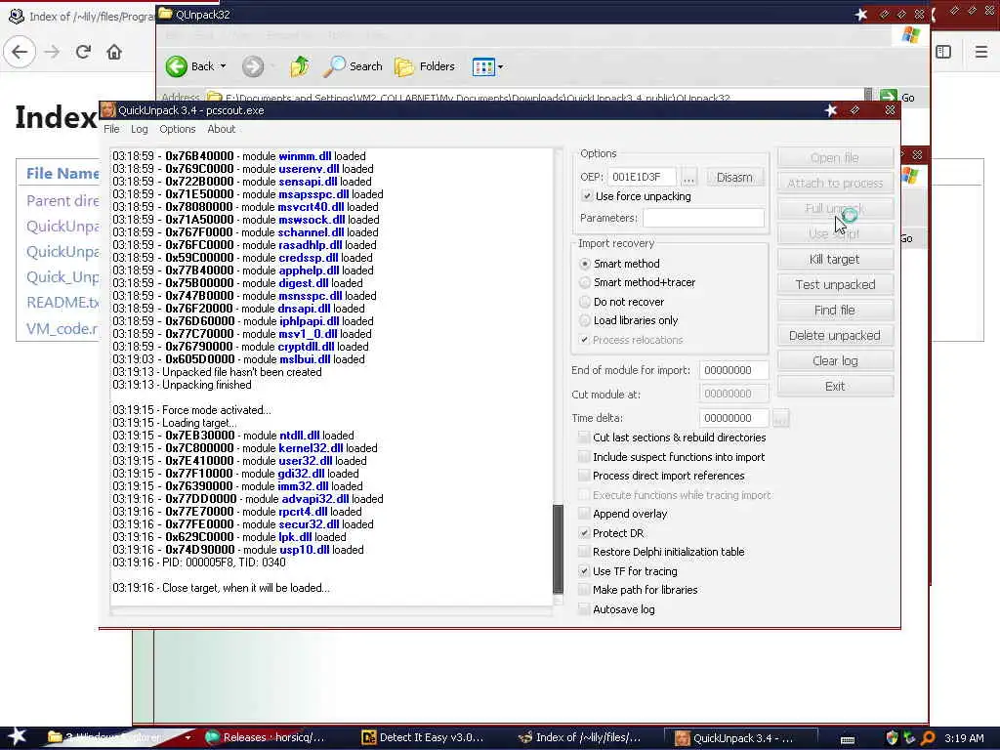Viewport: 1000px width, 750px height.
Task: Click the kernel32.dll module name in log
Action: 311,448
